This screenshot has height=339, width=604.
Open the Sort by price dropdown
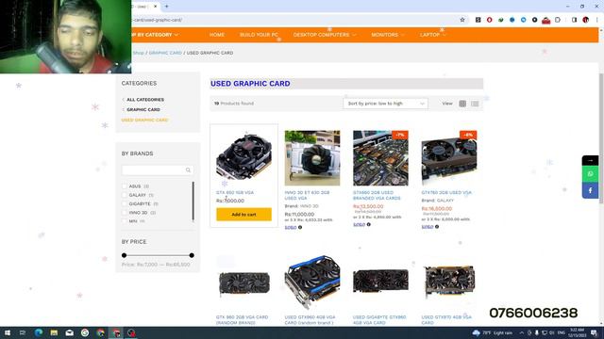coord(385,104)
